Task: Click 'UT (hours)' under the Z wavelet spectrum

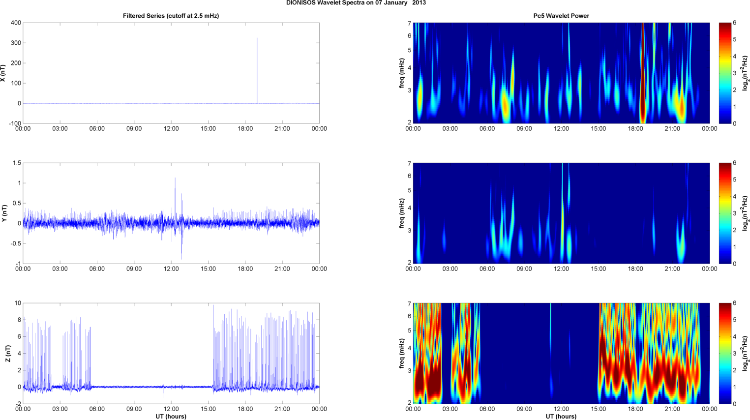Action: 561,417
